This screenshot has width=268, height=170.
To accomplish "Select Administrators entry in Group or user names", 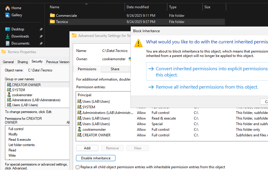I will coord(36,100).
